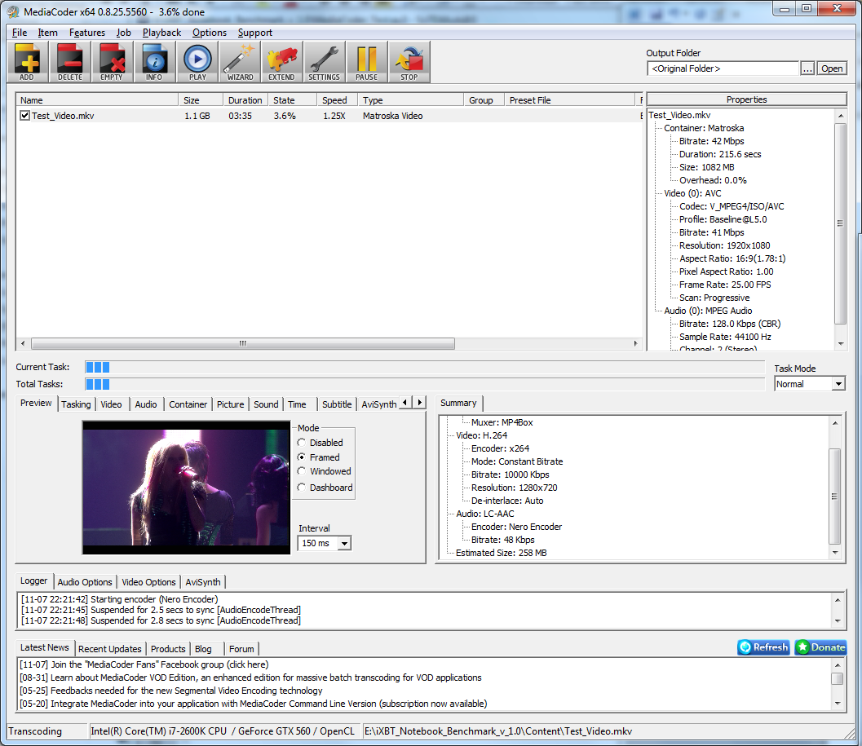Switch to the Picture tab
862x746 pixels.
coord(230,404)
